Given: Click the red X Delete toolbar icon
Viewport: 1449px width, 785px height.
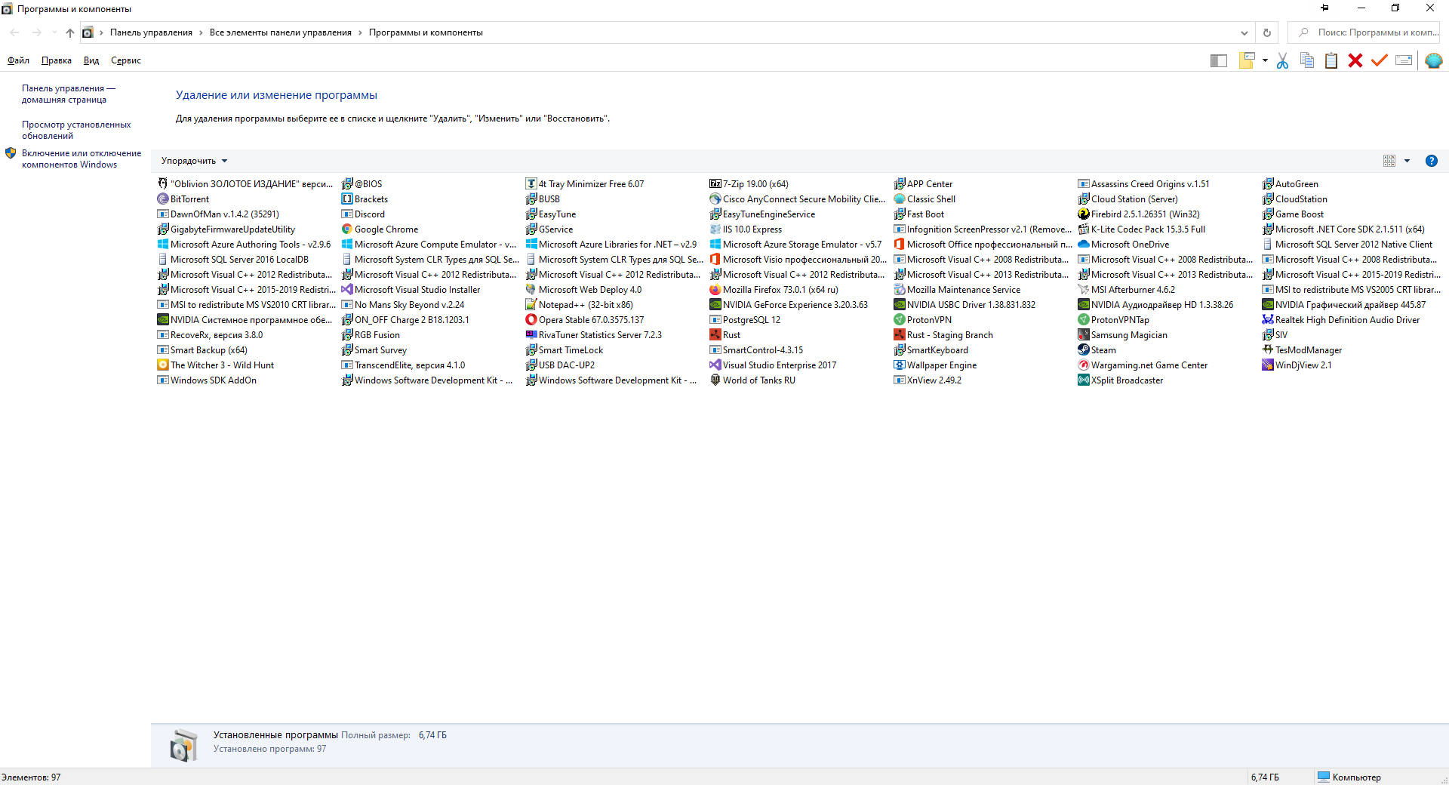Looking at the screenshot, I should [1355, 60].
